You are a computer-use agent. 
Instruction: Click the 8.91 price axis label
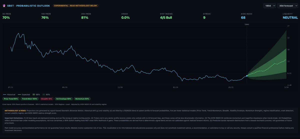pos(289,73)
